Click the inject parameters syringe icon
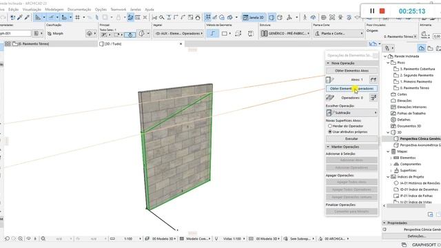The width and height of the screenshot is (441, 248). coord(27,17)
